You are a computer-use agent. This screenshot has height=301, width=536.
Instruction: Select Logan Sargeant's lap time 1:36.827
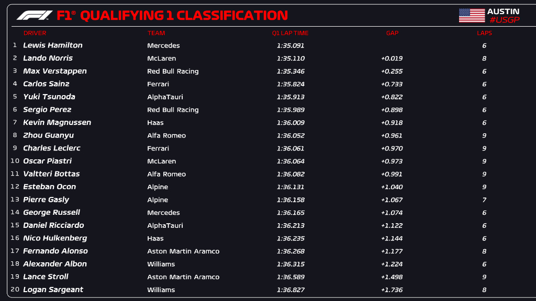click(290, 290)
